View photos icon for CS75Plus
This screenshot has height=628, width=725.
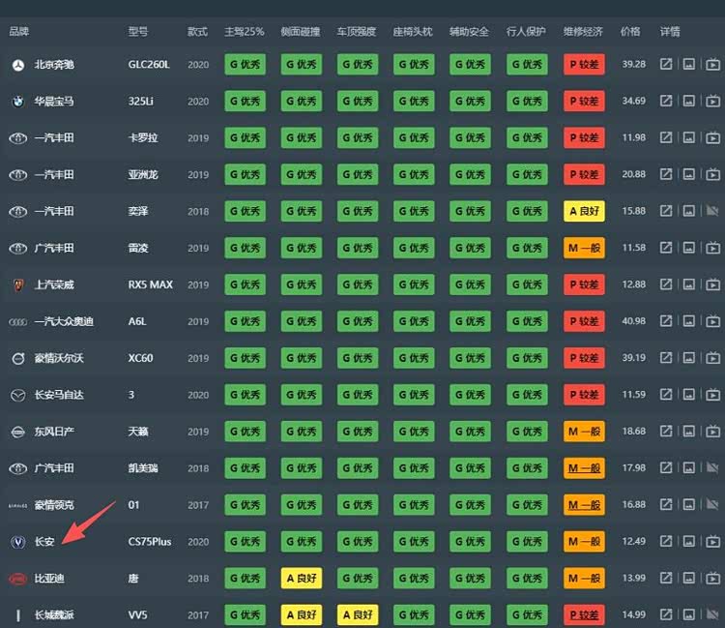click(688, 542)
